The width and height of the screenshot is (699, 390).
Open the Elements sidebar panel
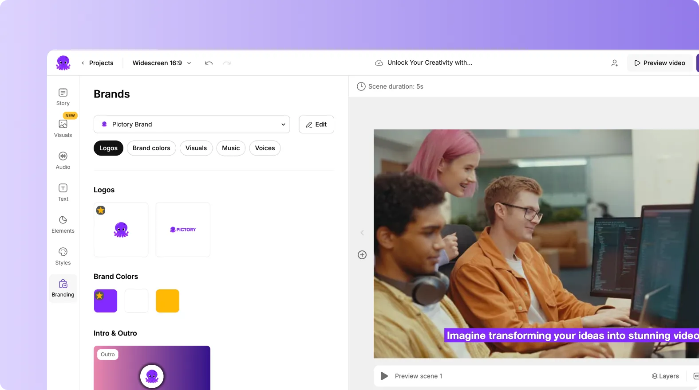click(63, 224)
